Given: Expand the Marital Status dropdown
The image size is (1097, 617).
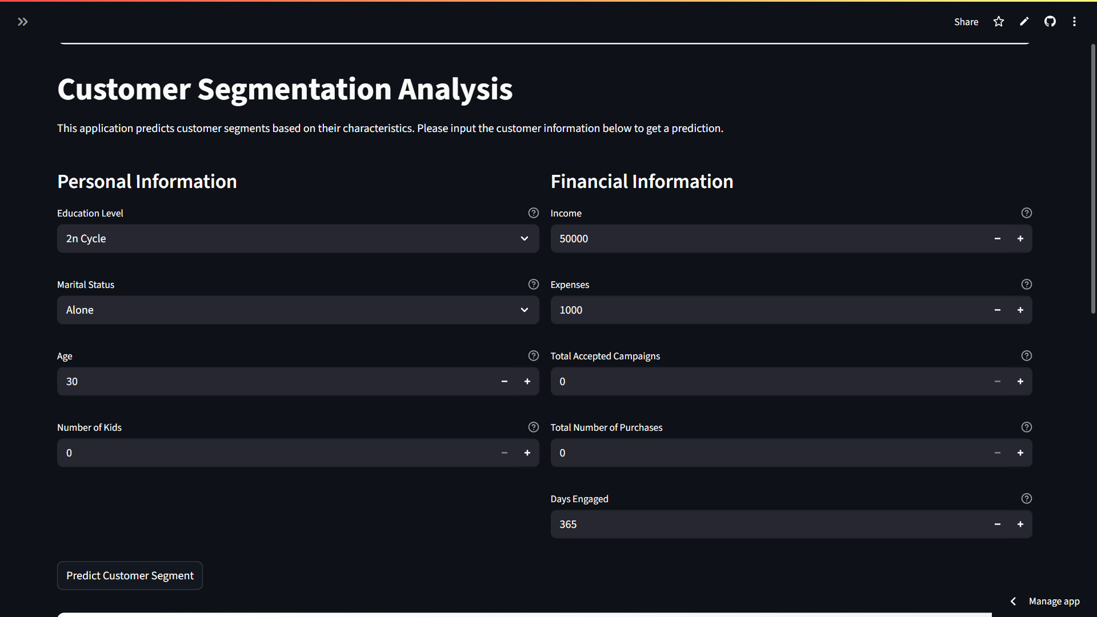Looking at the screenshot, I should click(298, 310).
